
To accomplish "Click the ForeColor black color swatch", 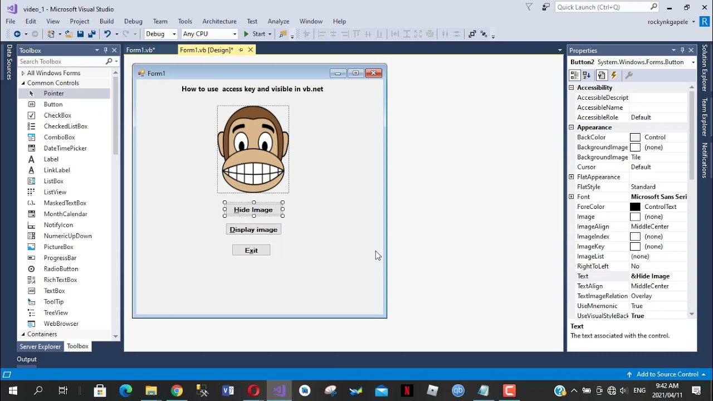I will pos(635,207).
